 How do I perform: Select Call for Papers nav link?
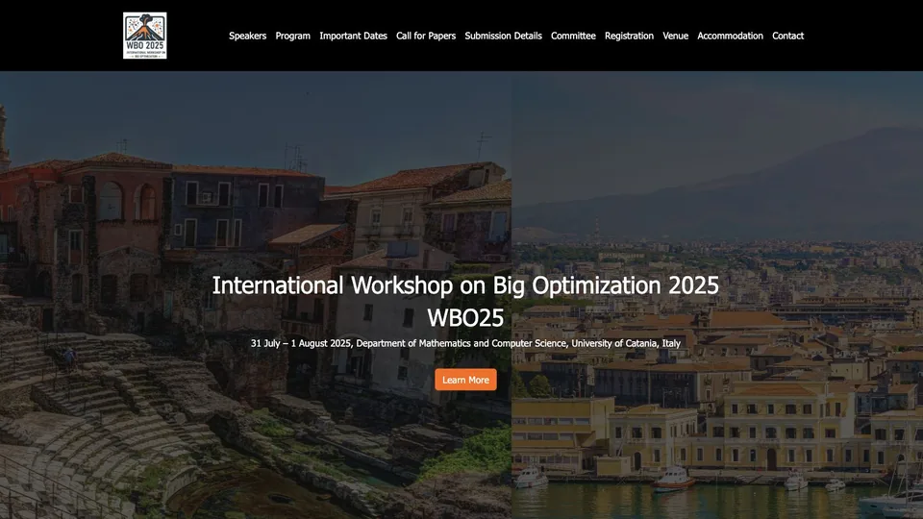pos(426,36)
